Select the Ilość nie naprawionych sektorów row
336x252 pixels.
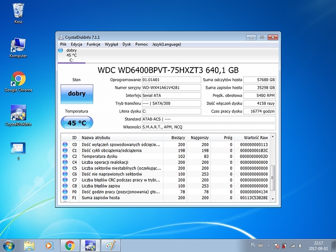tap(165, 174)
